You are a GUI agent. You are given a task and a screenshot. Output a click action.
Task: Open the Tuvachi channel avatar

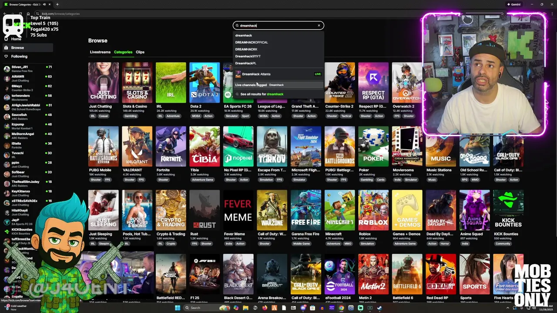coord(7,155)
